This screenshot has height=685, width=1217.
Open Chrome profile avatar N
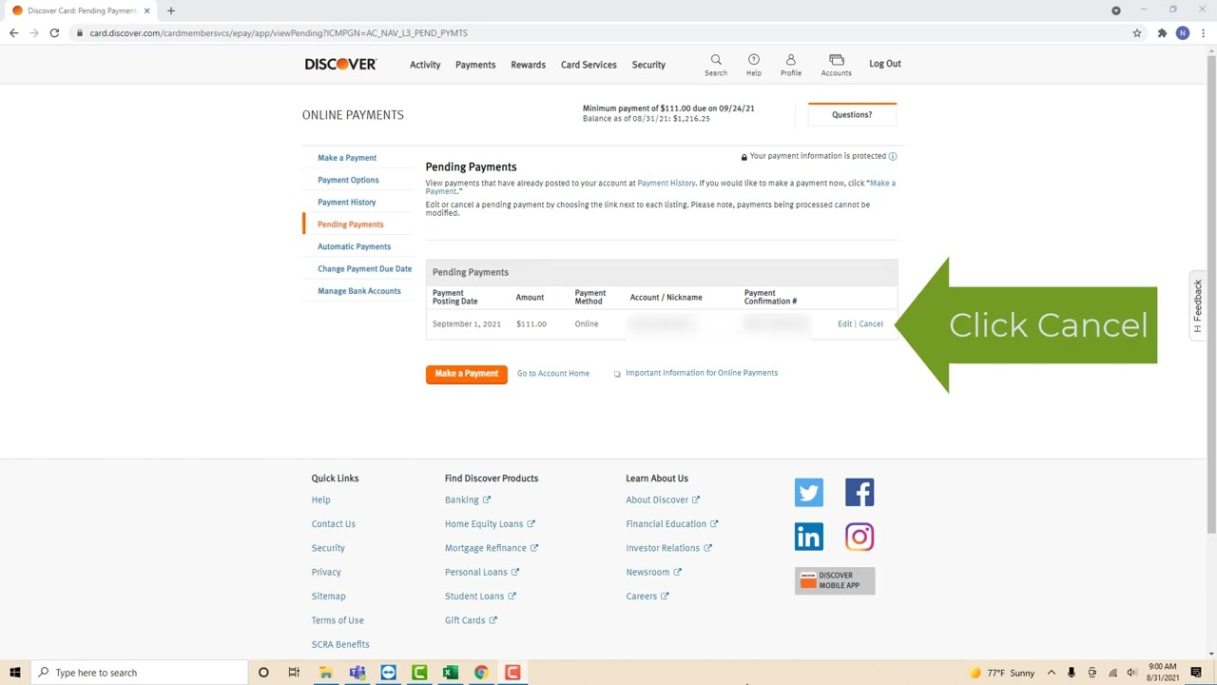click(x=1183, y=32)
